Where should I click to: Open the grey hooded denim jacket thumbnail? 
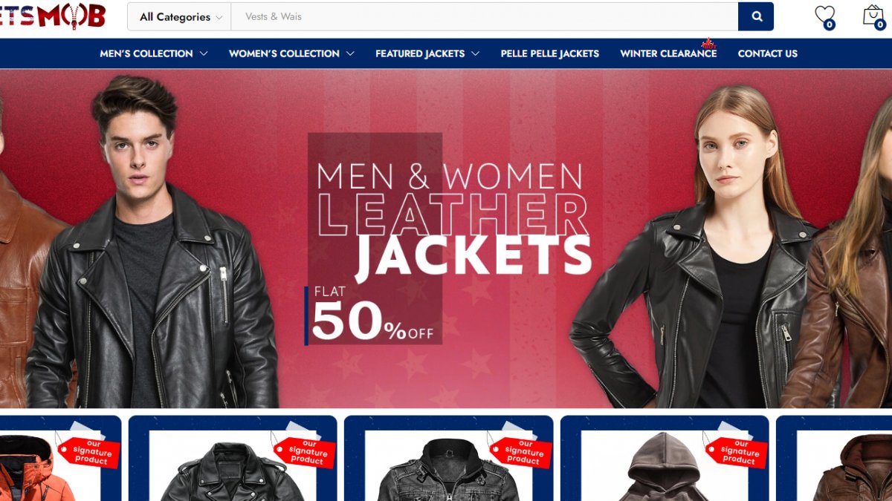[x=448, y=468]
